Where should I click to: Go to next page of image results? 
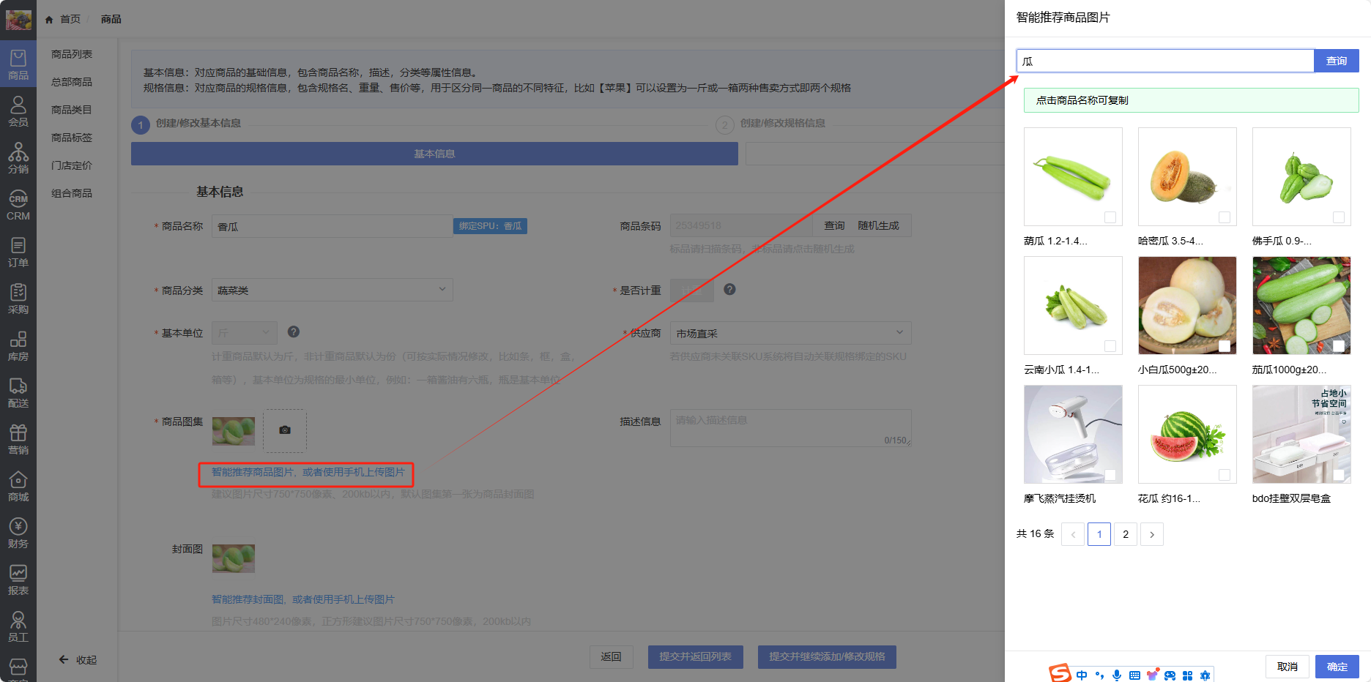pos(1152,534)
